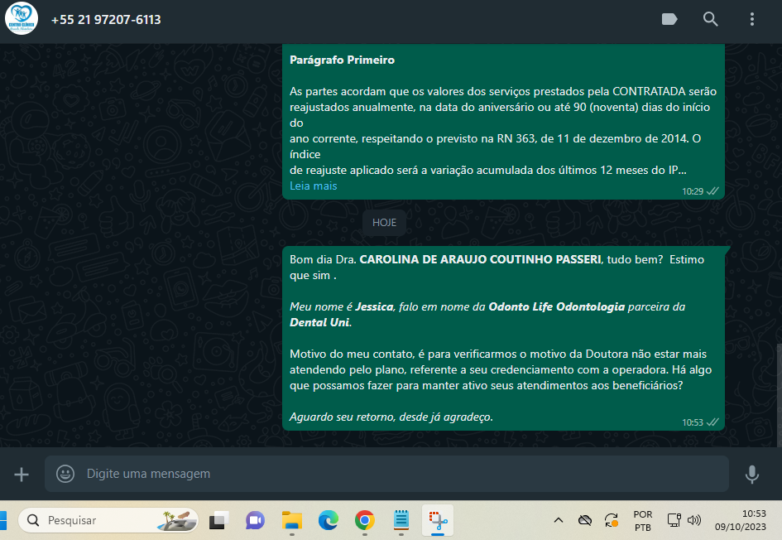Open Google Chrome from the taskbar

pos(365,520)
